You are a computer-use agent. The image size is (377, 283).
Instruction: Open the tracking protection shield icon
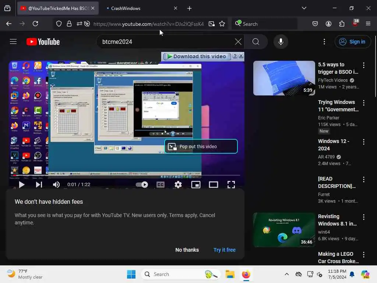tap(59, 24)
